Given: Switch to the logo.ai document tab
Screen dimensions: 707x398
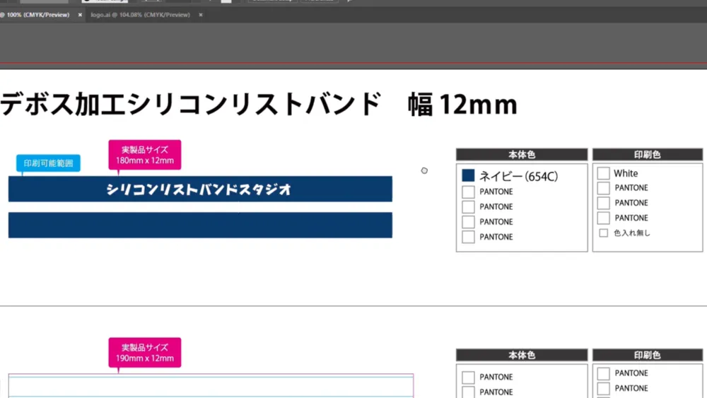Looking at the screenshot, I should pos(140,15).
